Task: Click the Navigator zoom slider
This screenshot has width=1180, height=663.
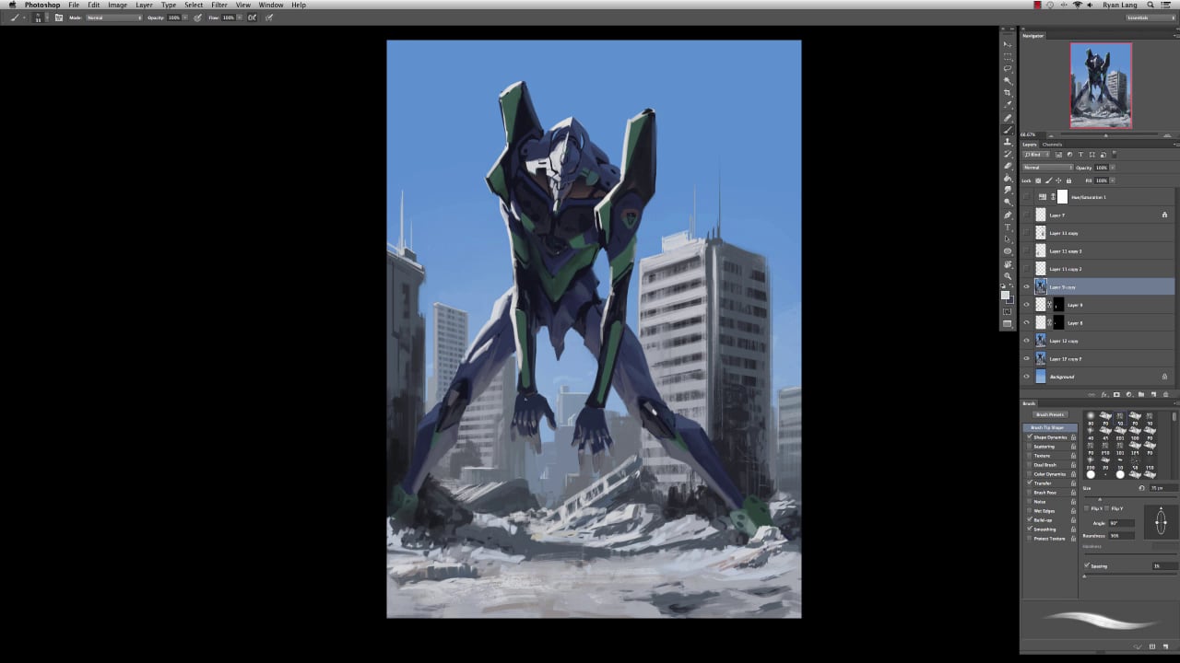Action: point(1105,134)
